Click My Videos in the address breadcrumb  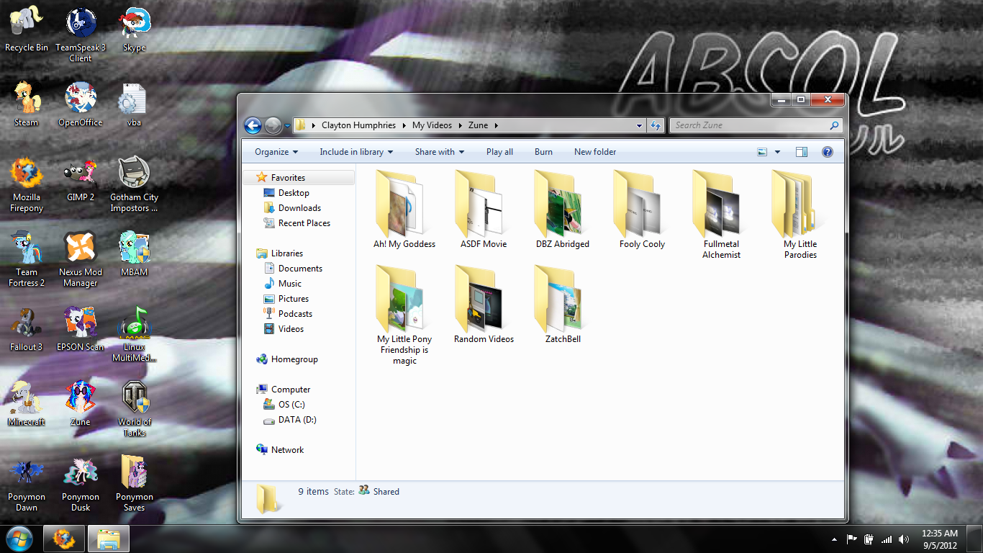click(x=432, y=125)
